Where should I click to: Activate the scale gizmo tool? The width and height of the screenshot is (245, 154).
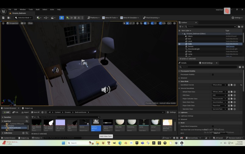point(133,23)
